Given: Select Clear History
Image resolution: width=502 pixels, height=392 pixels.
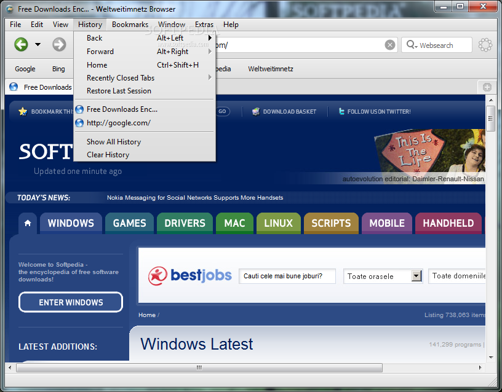Looking at the screenshot, I should (145, 155).
